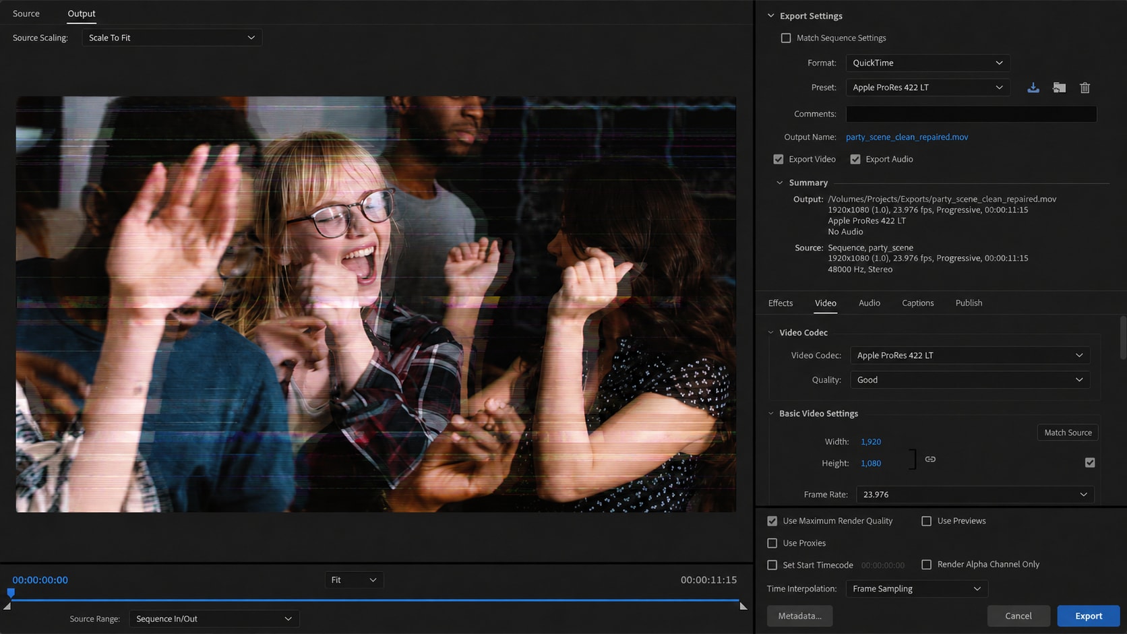Click the Width value 1,920
This screenshot has height=634, width=1127.
[x=871, y=442]
